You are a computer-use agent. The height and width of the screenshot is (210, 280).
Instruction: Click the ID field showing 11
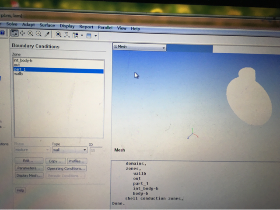[x=96, y=150]
